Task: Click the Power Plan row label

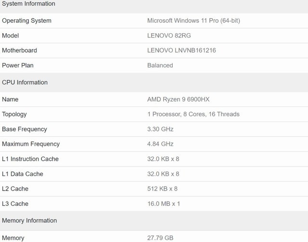Action: click(x=18, y=65)
